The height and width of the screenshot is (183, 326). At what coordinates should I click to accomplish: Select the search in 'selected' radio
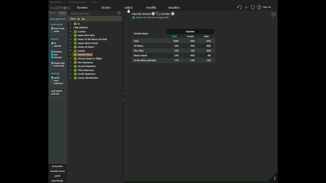[x=52, y=46]
